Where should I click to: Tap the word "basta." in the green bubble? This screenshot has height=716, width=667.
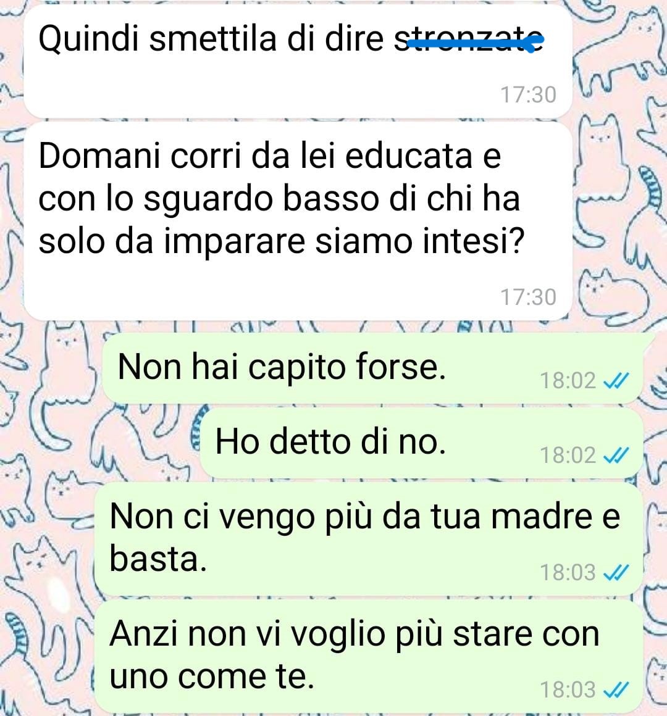click(x=158, y=559)
